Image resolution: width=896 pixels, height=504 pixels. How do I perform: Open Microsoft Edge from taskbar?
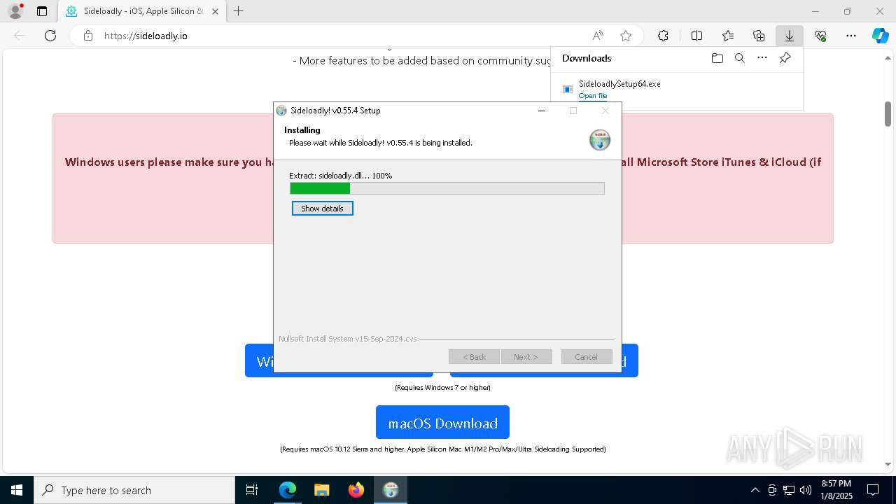[x=288, y=490]
